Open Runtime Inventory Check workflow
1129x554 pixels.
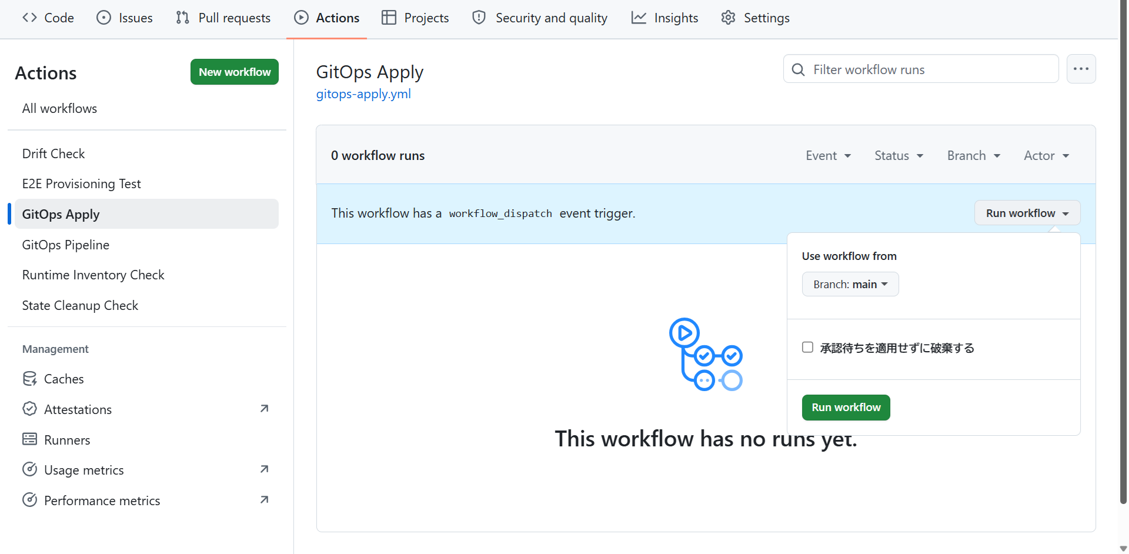(x=147, y=275)
